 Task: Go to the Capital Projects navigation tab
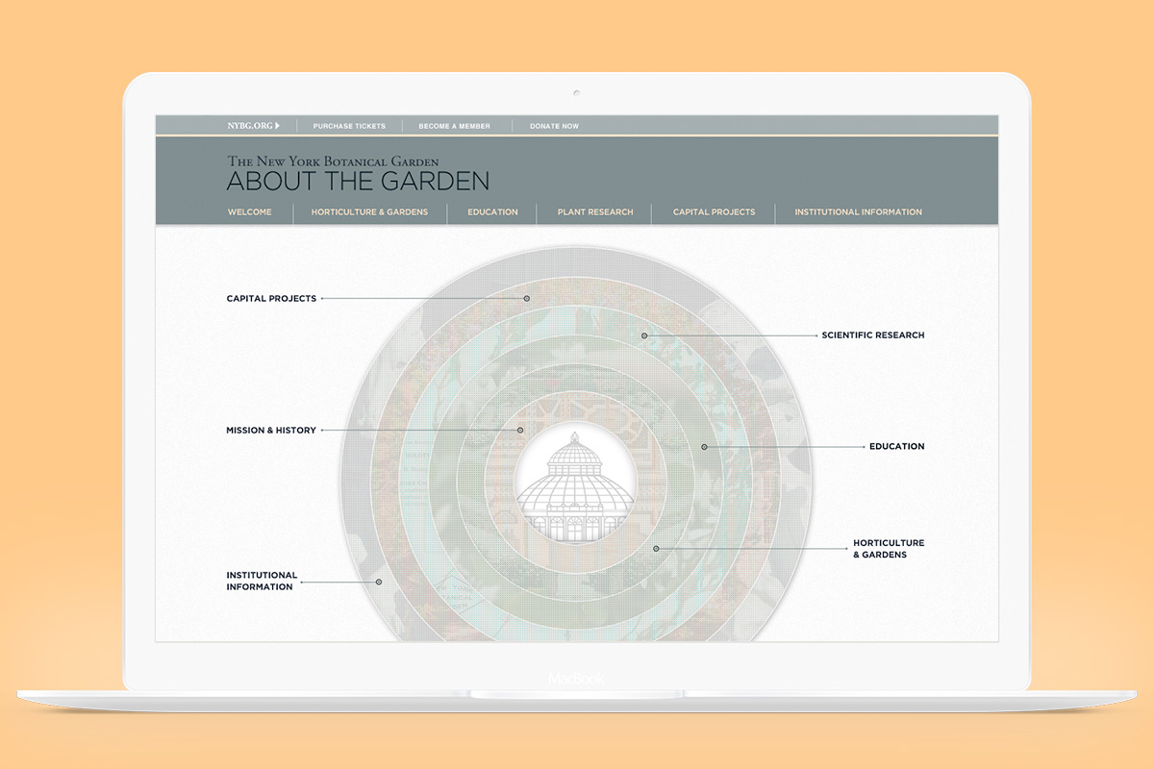coord(714,212)
